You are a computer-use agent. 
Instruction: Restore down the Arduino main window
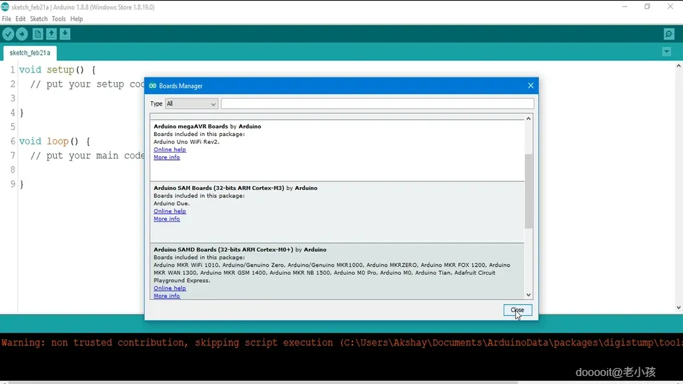point(647,7)
